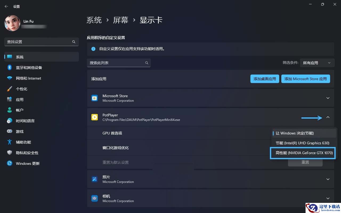Click the search magnifier in 查找设置 box
Image resolution: width=341 pixels, height=213 pixels.
74,42
